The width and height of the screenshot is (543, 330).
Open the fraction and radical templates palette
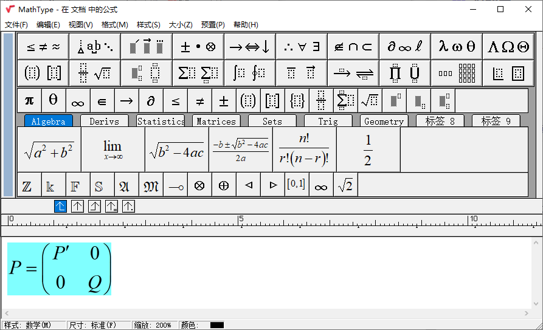(95, 73)
